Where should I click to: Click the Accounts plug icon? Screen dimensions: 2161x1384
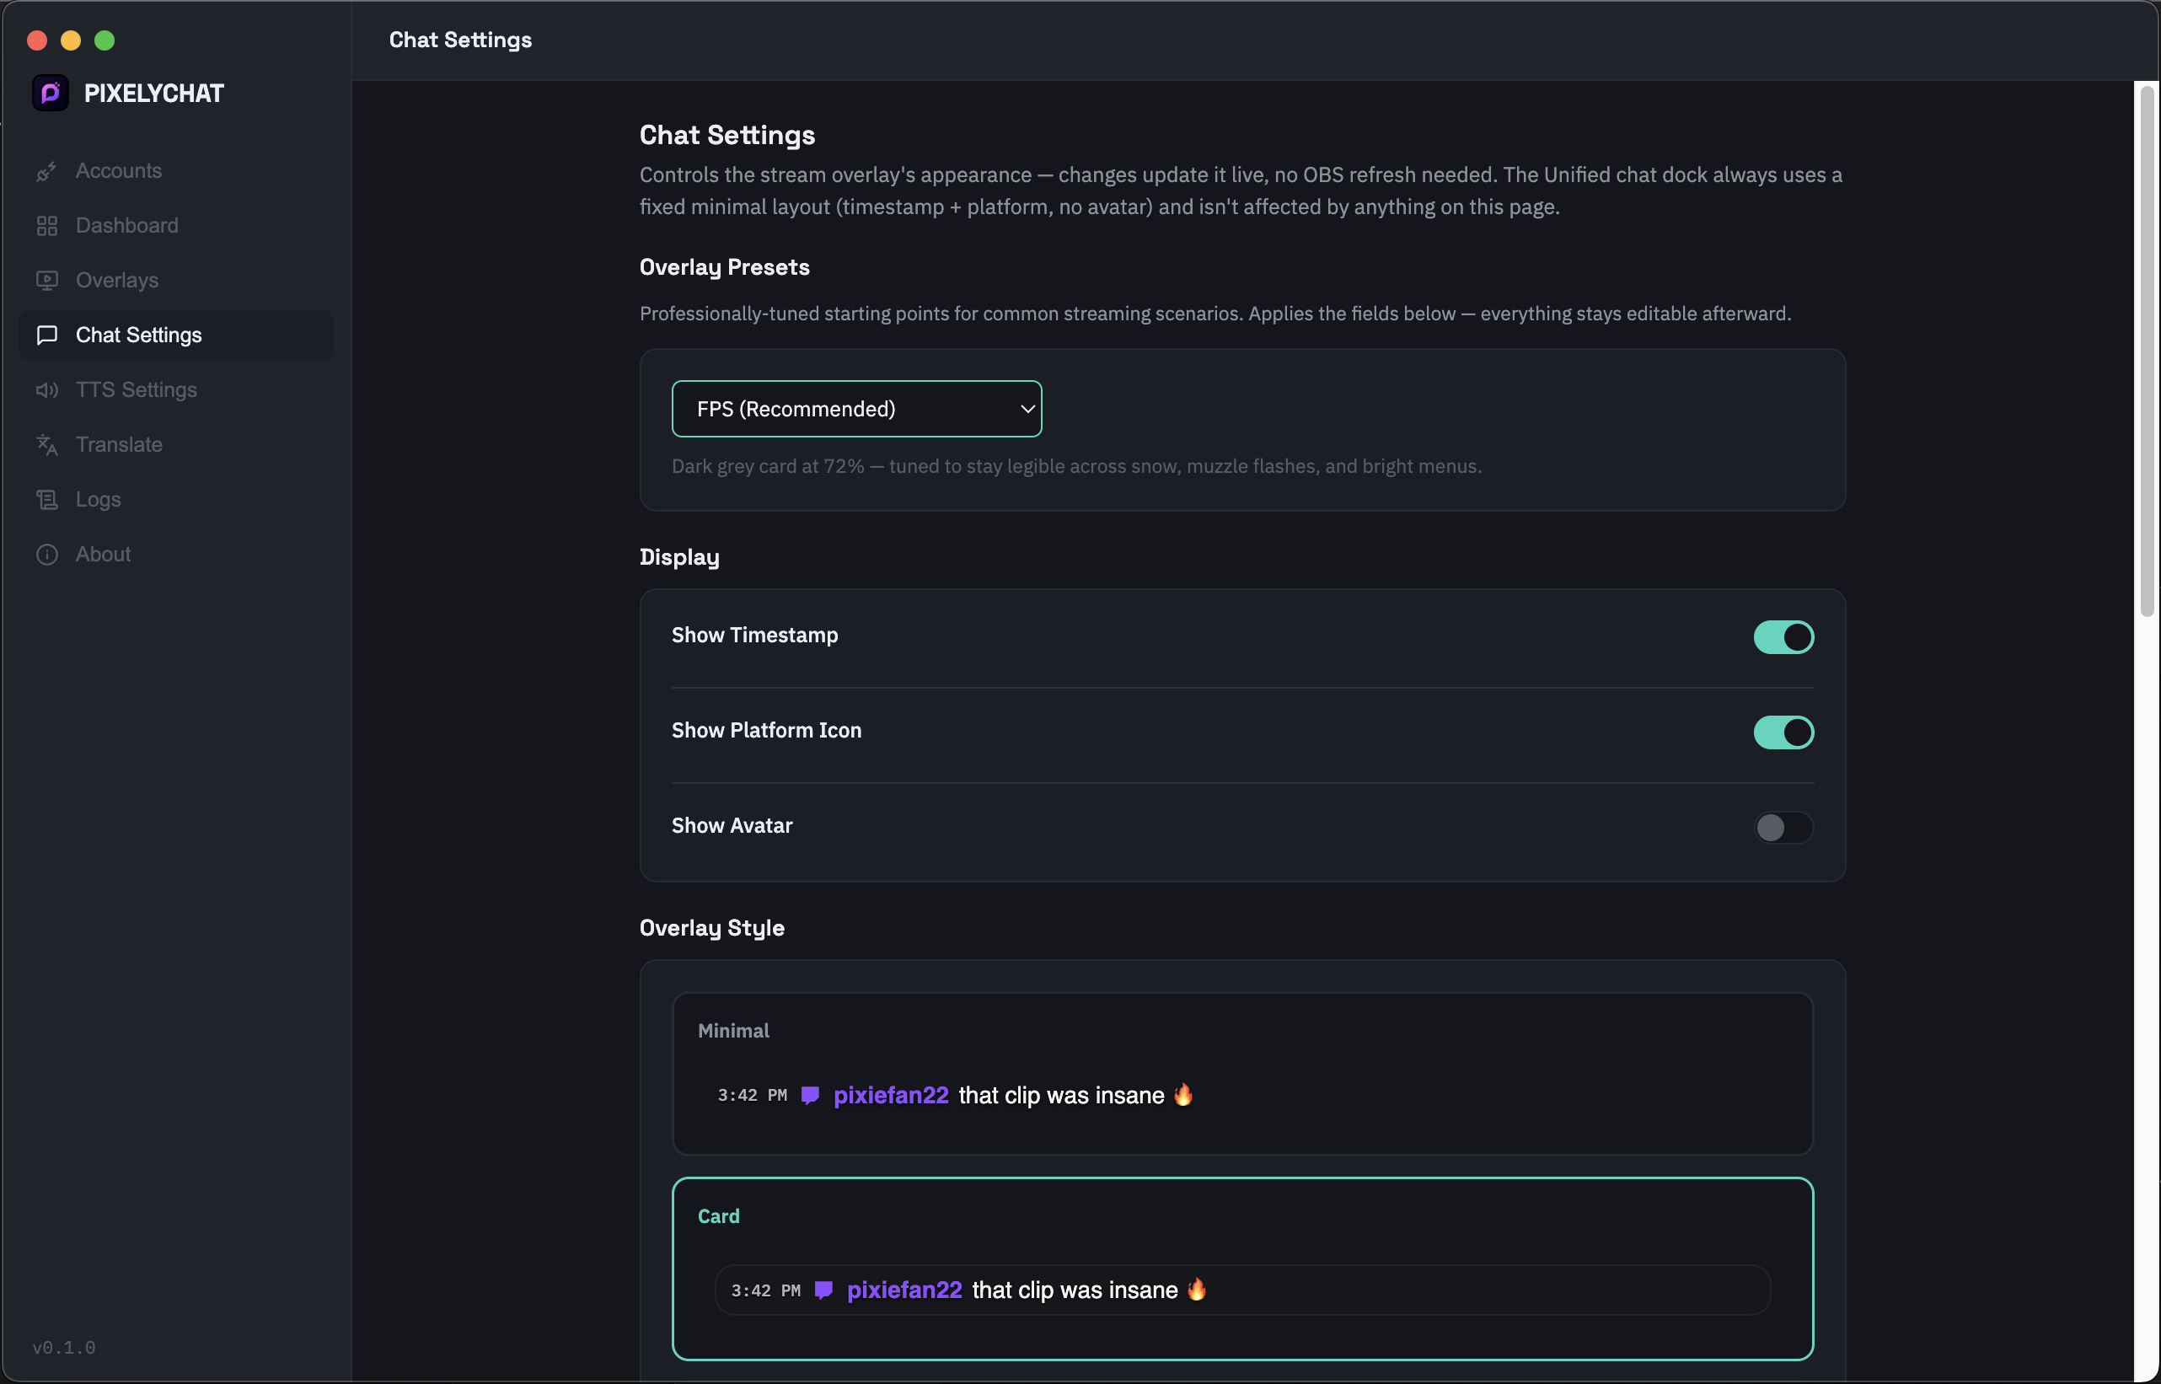tap(46, 171)
